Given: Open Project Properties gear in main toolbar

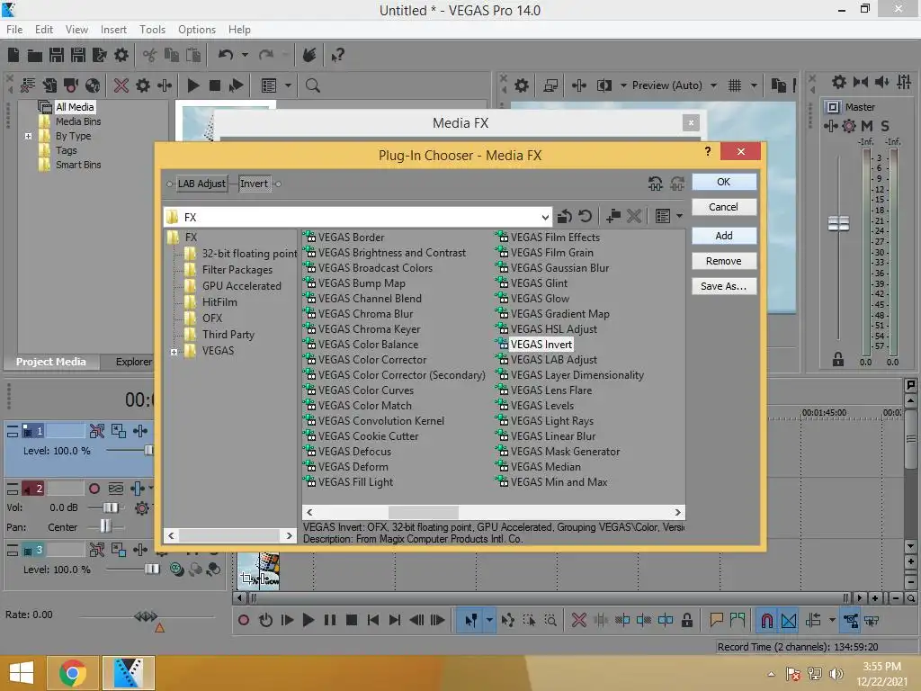Looking at the screenshot, I should pyautogui.click(x=121, y=55).
